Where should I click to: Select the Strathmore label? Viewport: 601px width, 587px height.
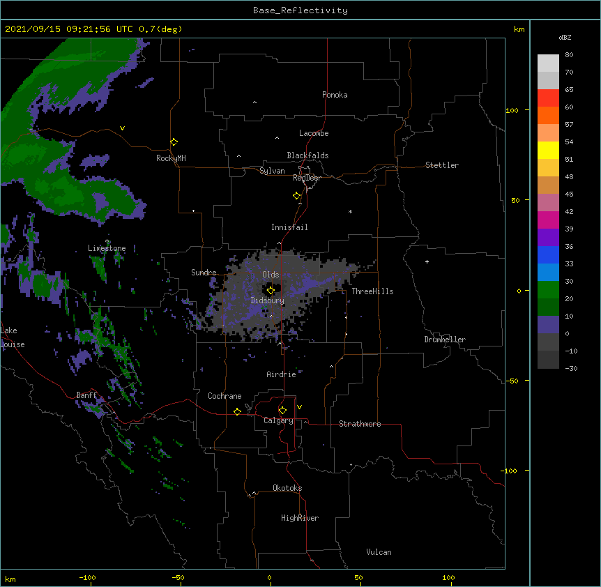(360, 424)
